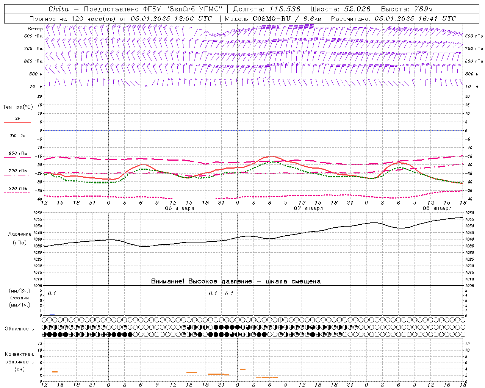Click "Прогноз на 120 часа(ов)" forecast text
This screenshot has height=388, width=485.
pyautogui.click(x=73, y=19)
